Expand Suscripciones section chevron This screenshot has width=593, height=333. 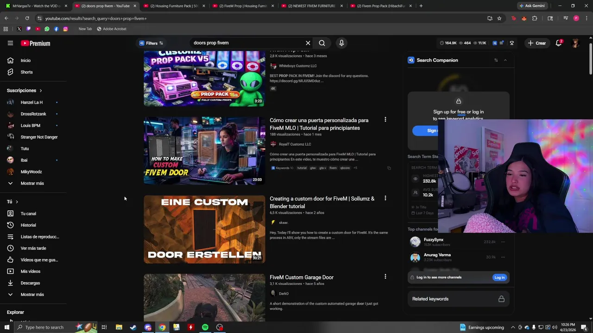[40, 91]
